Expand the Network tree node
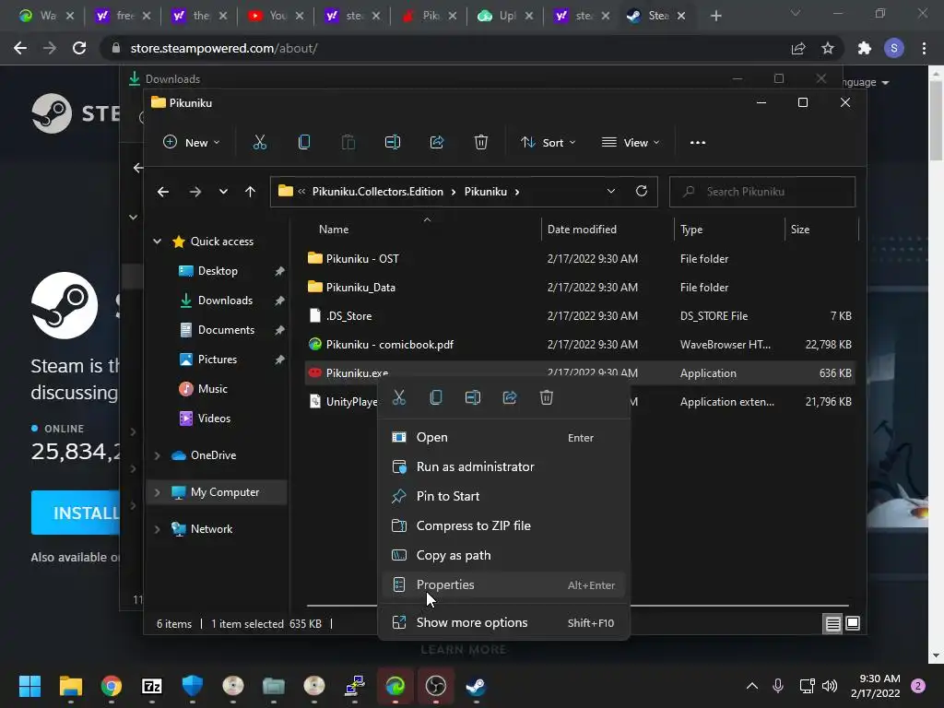944x708 pixels. click(x=157, y=529)
